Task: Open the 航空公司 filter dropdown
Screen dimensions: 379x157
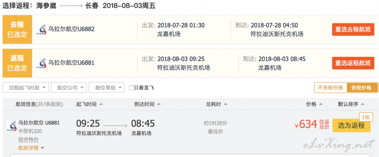Action: pyautogui.click(x=69, y=88)
